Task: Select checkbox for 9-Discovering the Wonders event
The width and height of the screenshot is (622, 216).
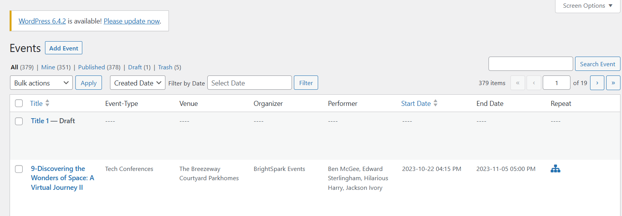Action: coord(19,169)
